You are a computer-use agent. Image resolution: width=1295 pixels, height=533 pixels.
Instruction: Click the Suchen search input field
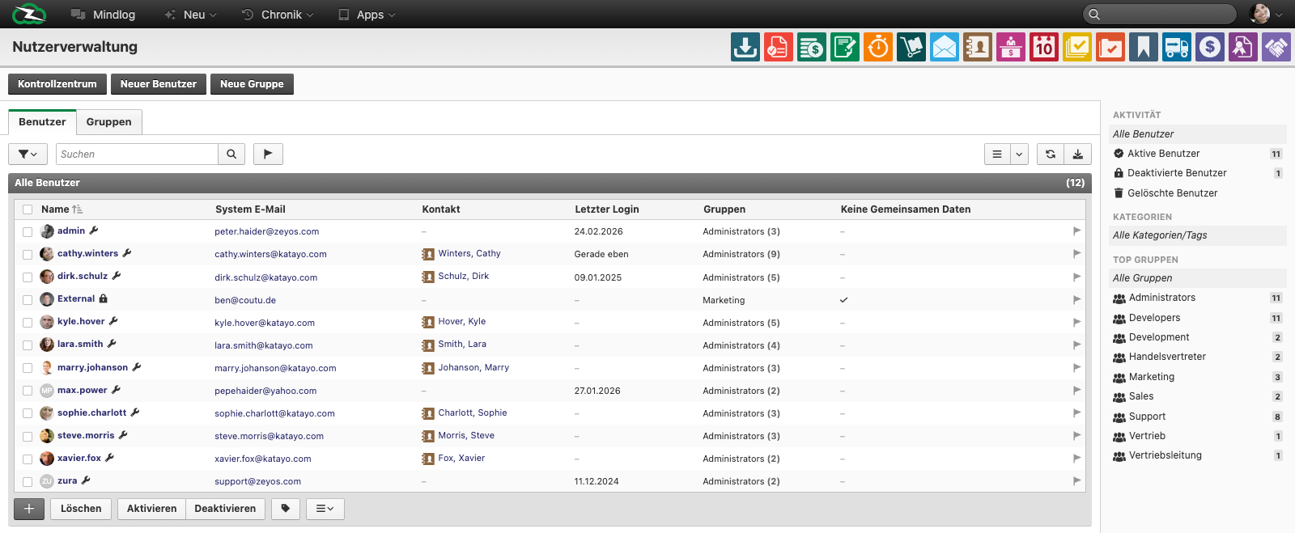137,154
